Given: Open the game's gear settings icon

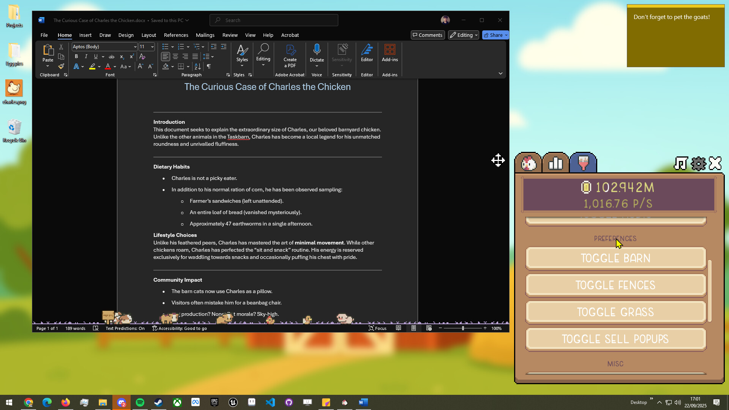Looking at the screenshot, I should coord(698,163).
